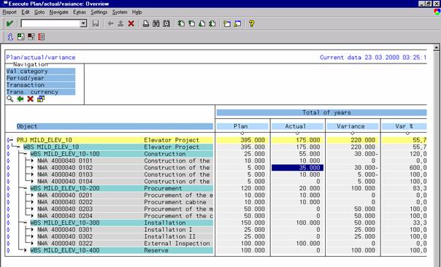Click the Plan value 120.000 for Procurement
The width and height of the screenshot is (441, 267).
(x=253, y=188)
